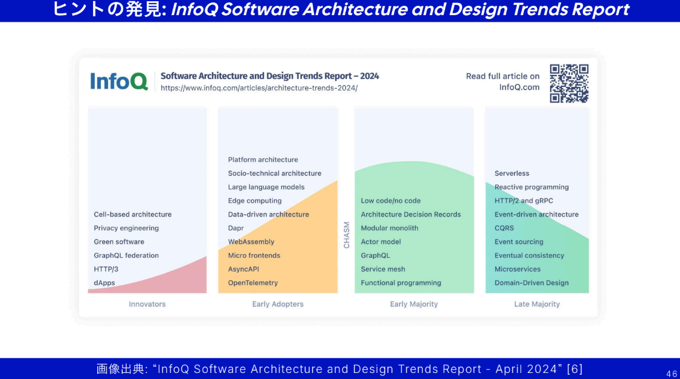Click the slide page number 46
This screenshot has width=680, height=379.
[x=672, y=374]
